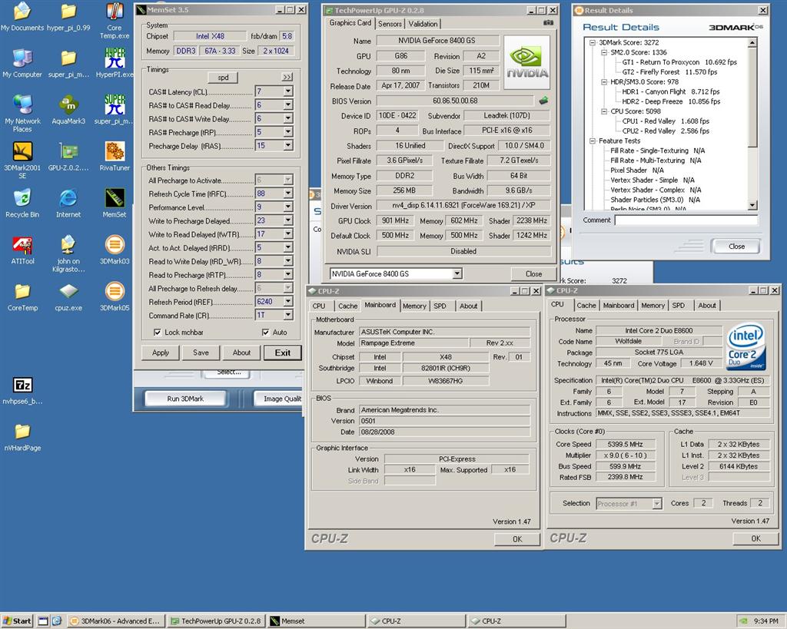
Task: Click the About button in MemSet
Action: pos(241,353)
